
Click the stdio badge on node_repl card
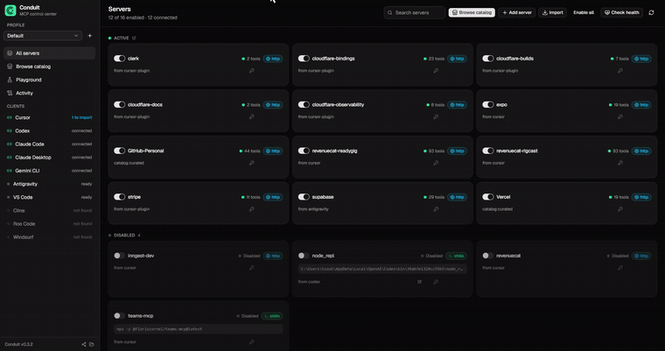pyautogui.click(x=457, y=256)
